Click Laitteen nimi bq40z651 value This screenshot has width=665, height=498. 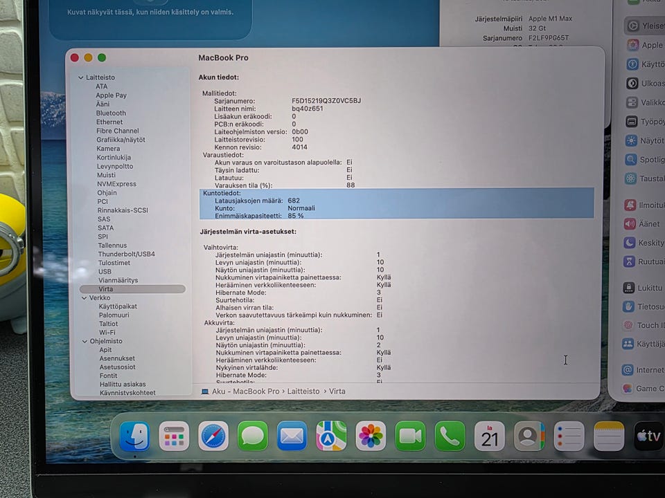tap(308, 109)
